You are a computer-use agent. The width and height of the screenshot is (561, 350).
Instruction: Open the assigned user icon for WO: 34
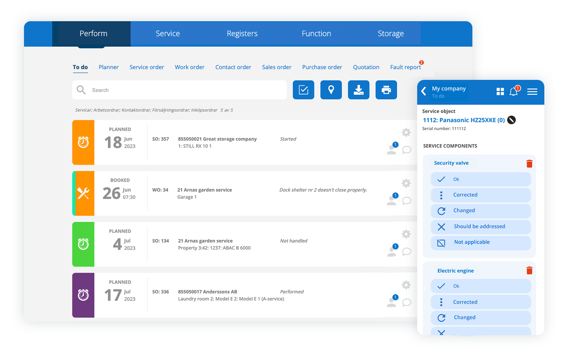click(x=392, y=200)
